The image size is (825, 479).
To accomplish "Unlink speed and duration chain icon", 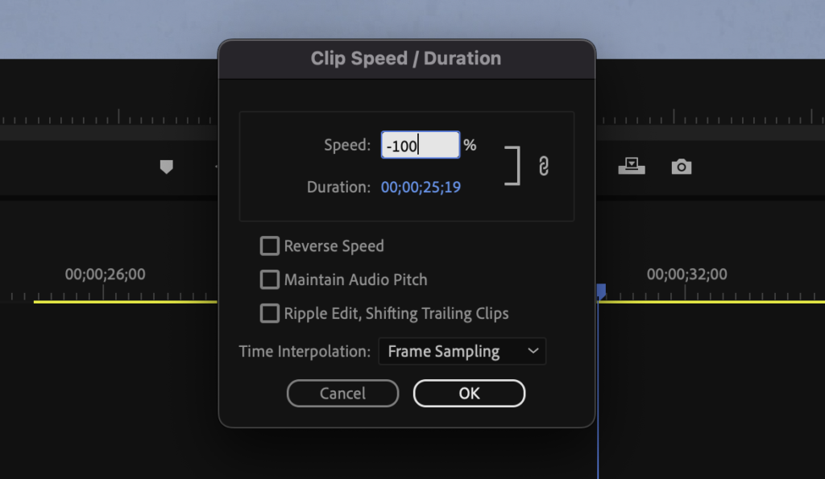I will [544, 166].
